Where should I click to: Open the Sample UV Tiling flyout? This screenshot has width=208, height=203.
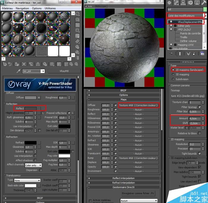[78, 31]
